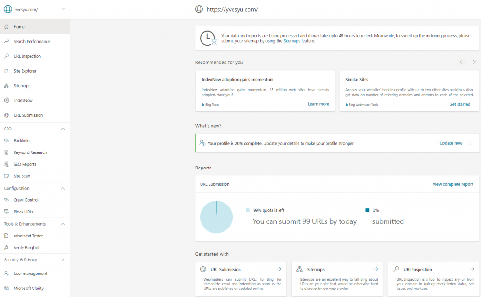The height and width of the screenshot is (297, 481).
Task: Click the Keyword Research icon
Action: [7, 152]
